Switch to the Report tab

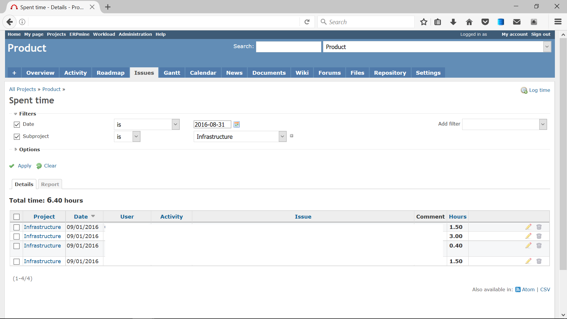(x=50, y=184)
